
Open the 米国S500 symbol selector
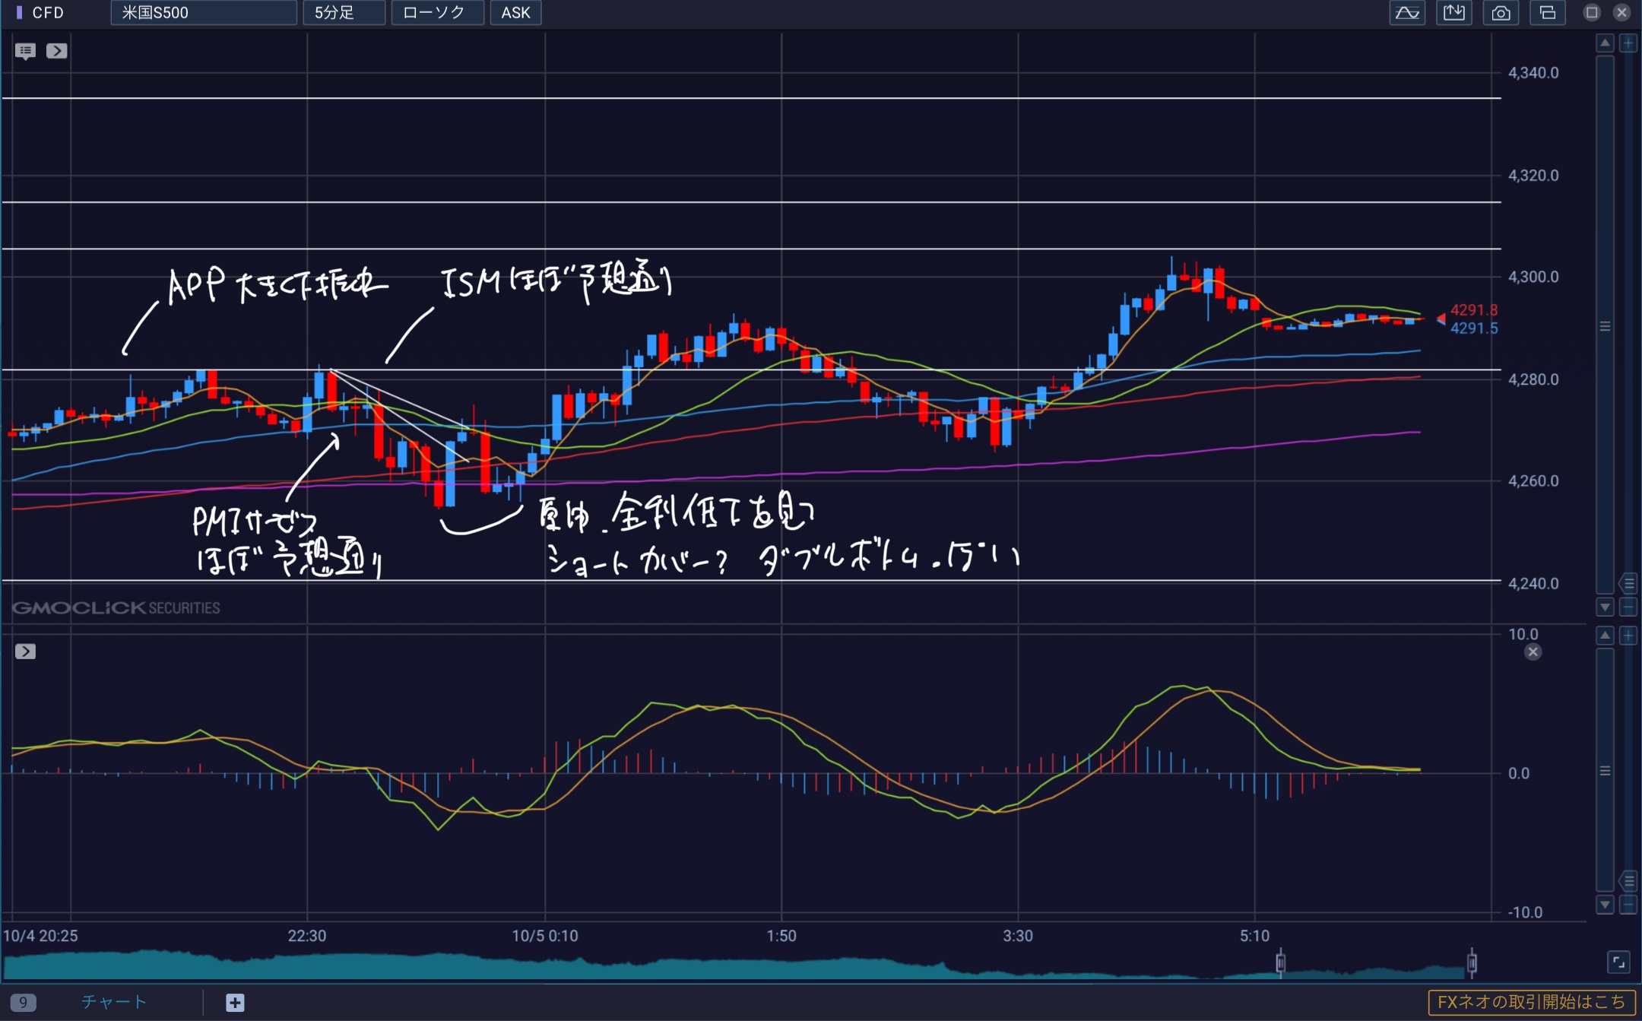(203, 13)
